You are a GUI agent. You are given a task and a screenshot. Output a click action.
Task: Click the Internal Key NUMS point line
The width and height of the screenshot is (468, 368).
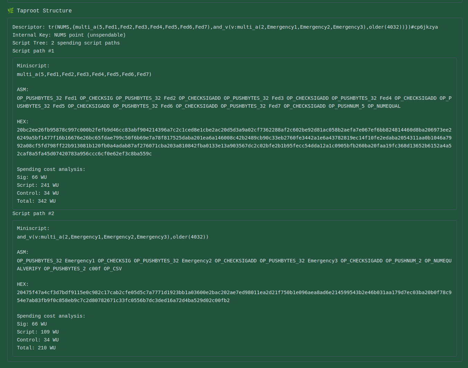[69, 35]
